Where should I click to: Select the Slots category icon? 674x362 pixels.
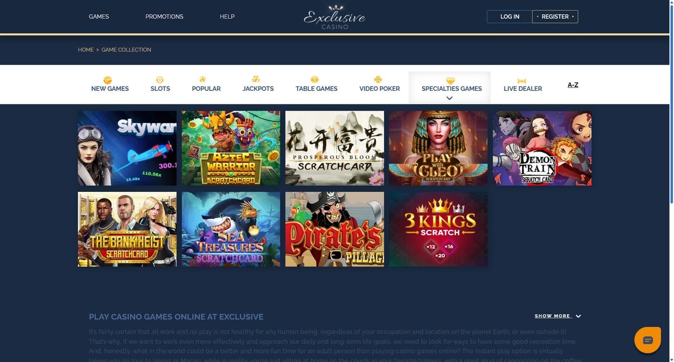coord(160,80)
